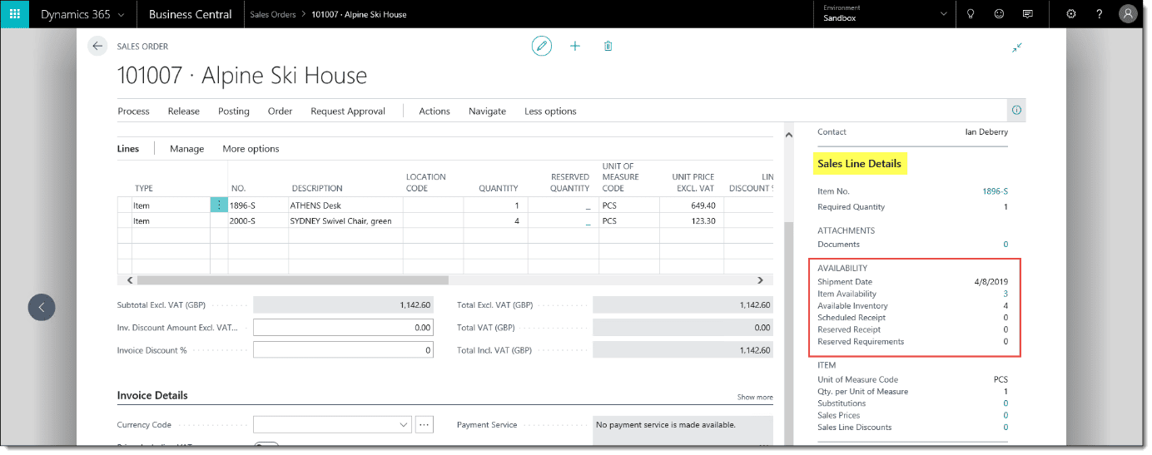Select the 2000-S item number cell
The width and height of the screenshot is (1152, 455).
click(258, 220)
